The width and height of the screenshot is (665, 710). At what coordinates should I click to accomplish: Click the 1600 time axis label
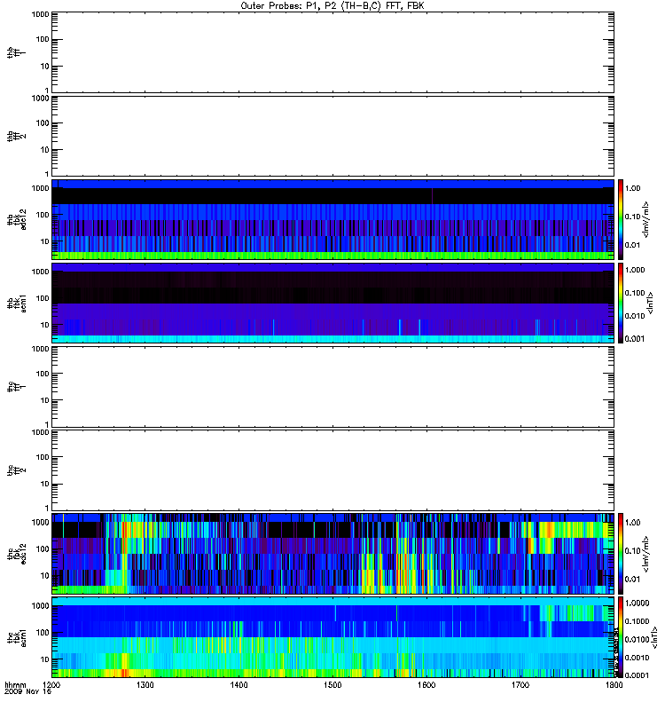click(426, 685)
